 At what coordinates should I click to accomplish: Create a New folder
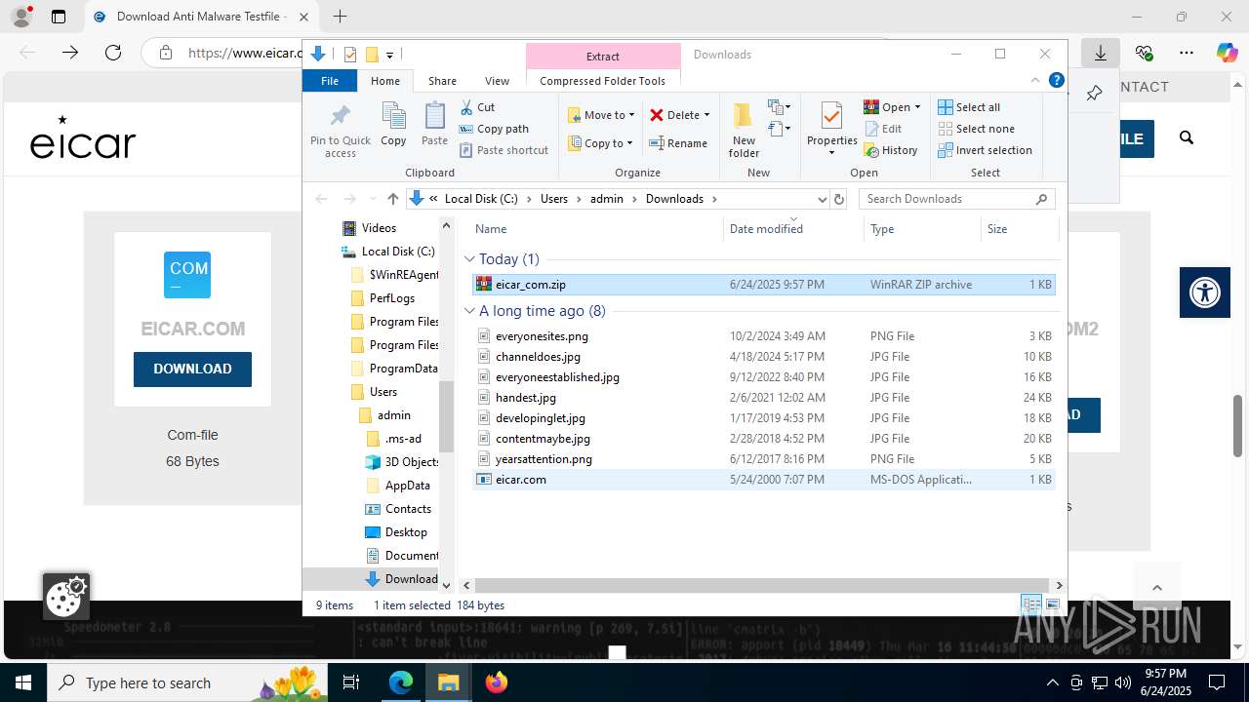pyautogui.click(x=744, y=130)
